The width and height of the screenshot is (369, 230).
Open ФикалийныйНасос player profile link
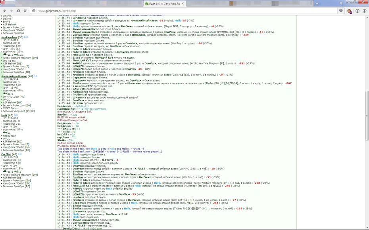pyautogui.click(x=14, y=76)
